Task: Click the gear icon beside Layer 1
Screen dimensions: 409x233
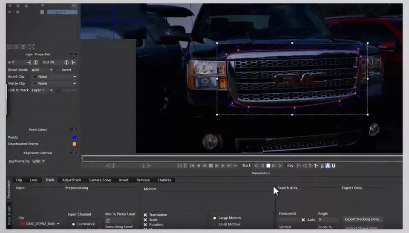Action: (x=17, y=12)
